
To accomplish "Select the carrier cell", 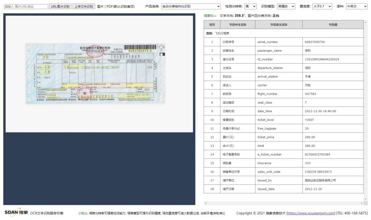I will coord(279,85).
